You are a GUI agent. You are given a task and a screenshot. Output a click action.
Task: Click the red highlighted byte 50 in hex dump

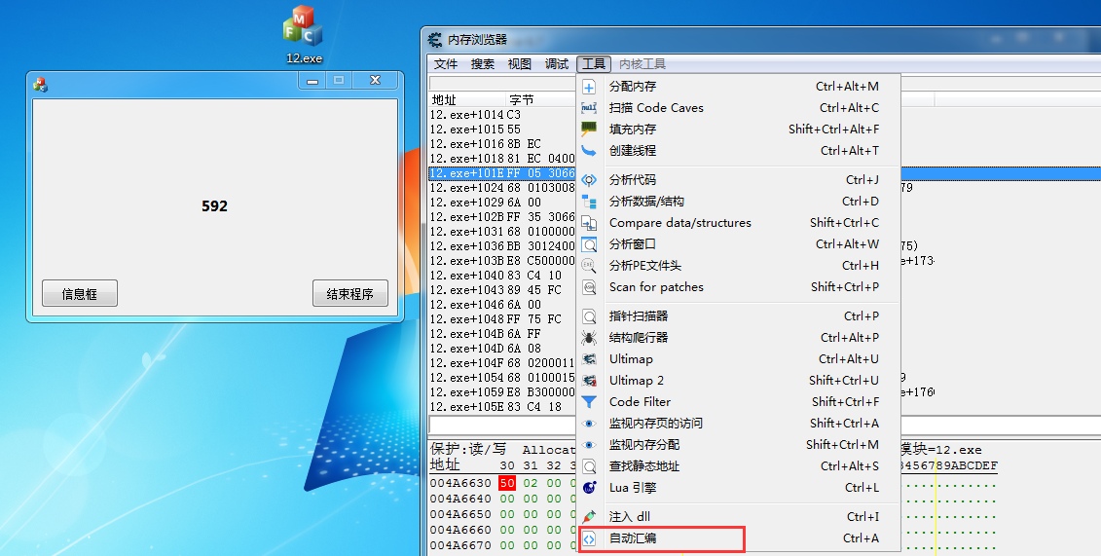(x=507, y=483)
